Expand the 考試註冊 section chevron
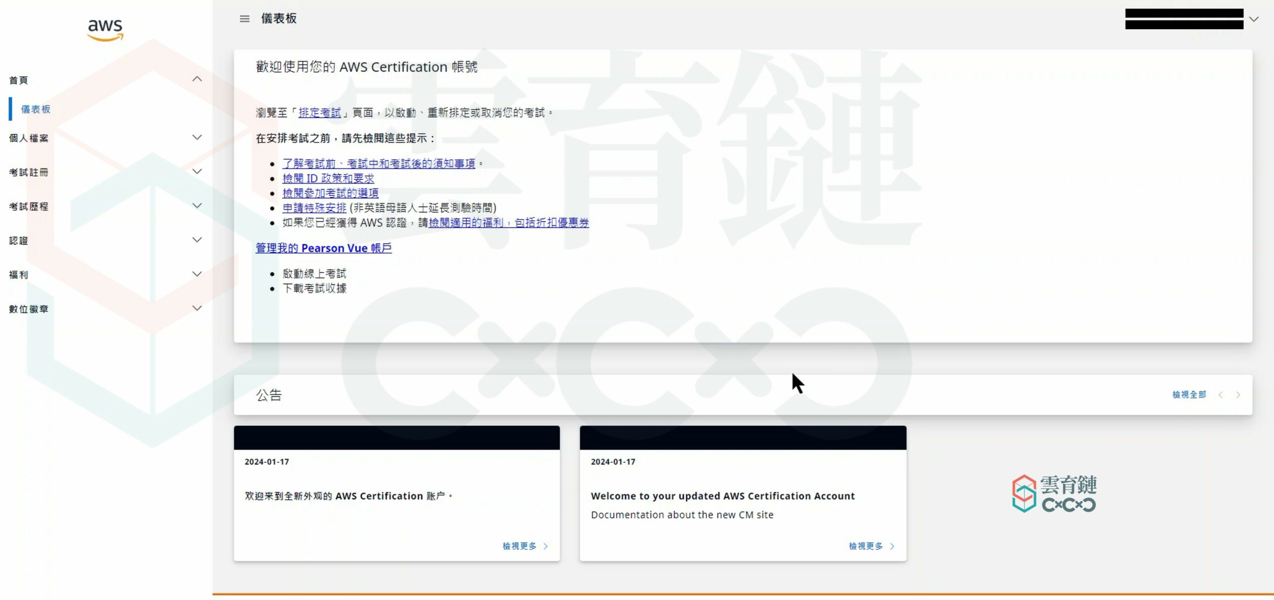 point(197,172)
